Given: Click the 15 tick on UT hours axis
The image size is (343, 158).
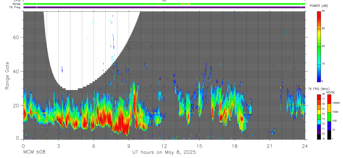Looking at the screenshot, I should [199, 146].
